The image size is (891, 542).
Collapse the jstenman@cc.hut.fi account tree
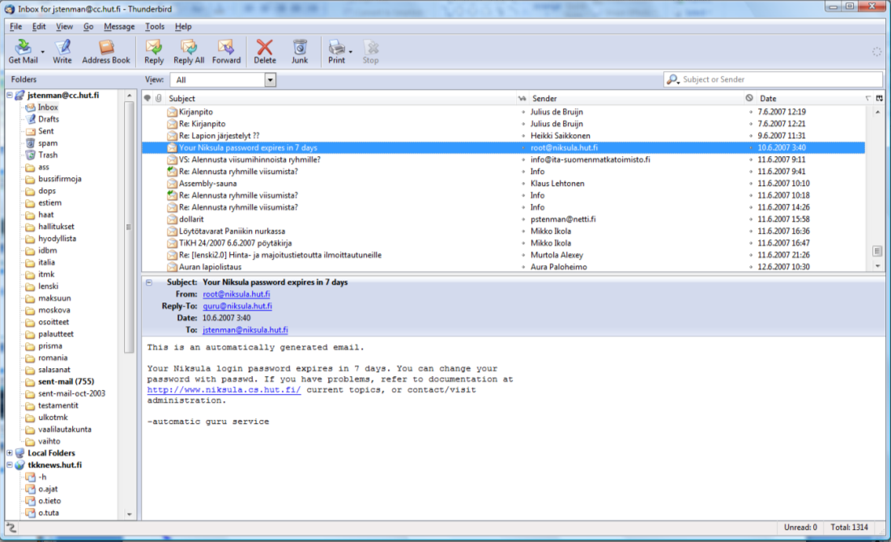pos(10,95)
